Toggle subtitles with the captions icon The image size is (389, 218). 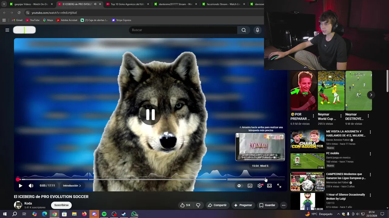(x=250, y=186)
